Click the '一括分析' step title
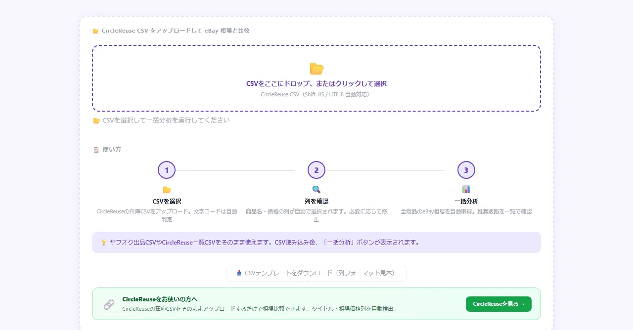The width and height of the screenshot is (633, 330). pyautogui.click(x=466, y=202)
